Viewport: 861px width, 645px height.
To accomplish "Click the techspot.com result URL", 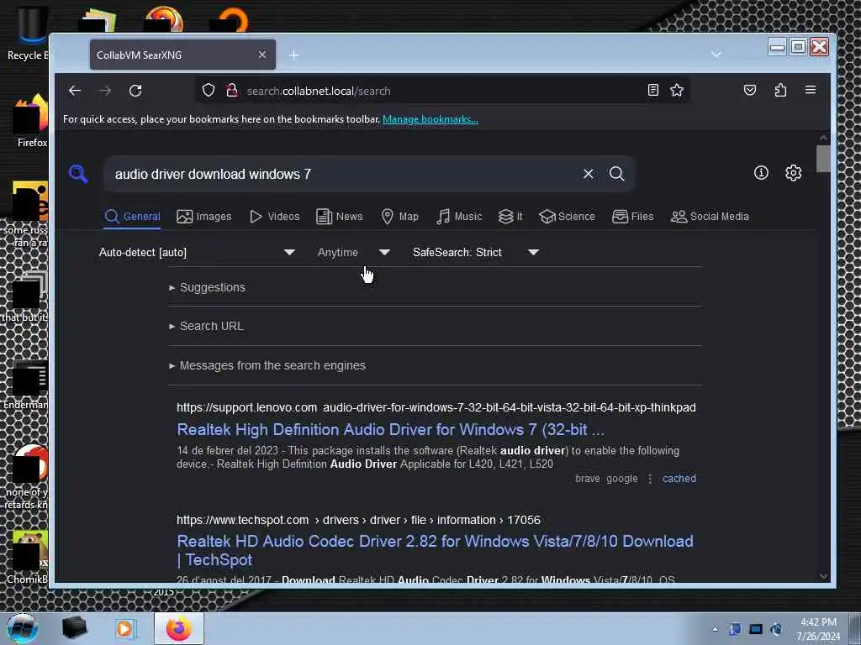I will coord(358,520).
